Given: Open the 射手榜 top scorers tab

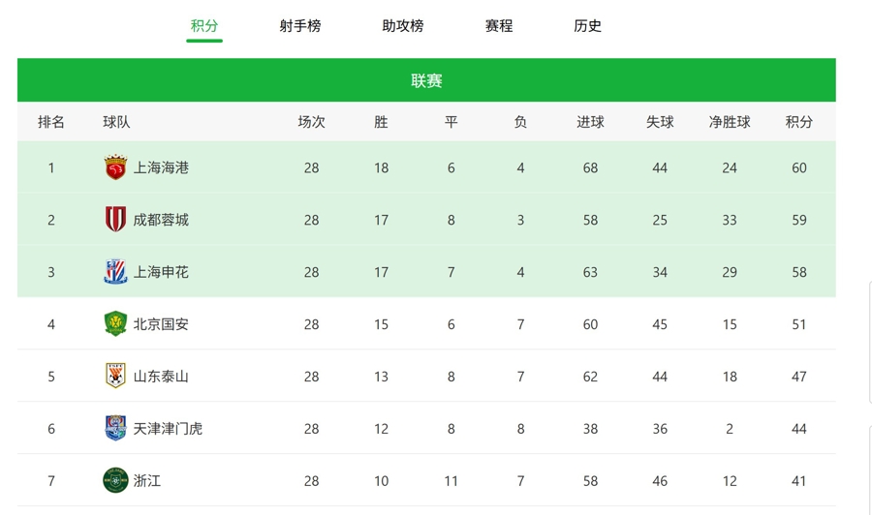Looking at the screenshot, I should click(x=300, y=26).
